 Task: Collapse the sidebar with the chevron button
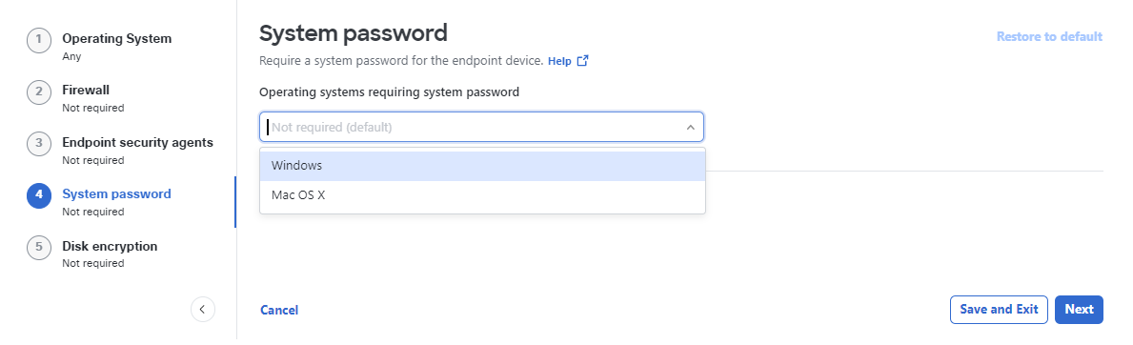point(203,310)
